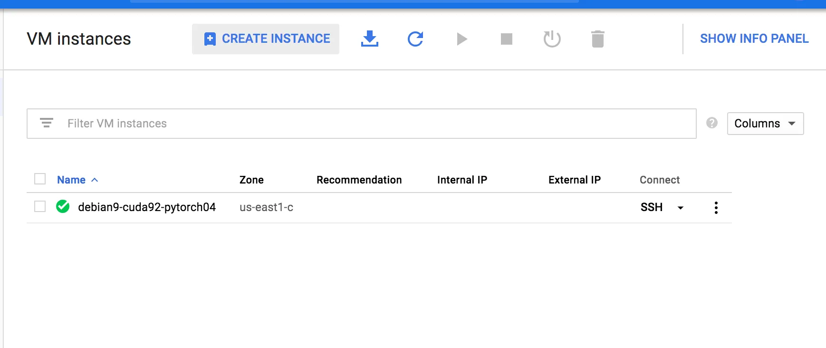Open the debian9-cuda92-pytorch04 instance
Screen dimensions: 826x348
147,207
